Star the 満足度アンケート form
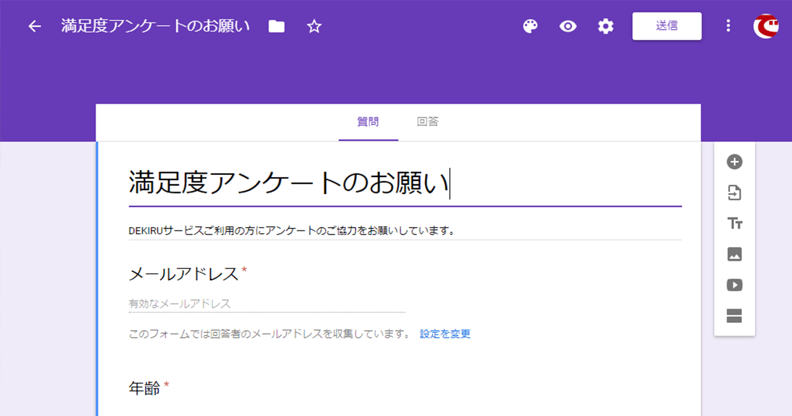 [x=314, y=26]
